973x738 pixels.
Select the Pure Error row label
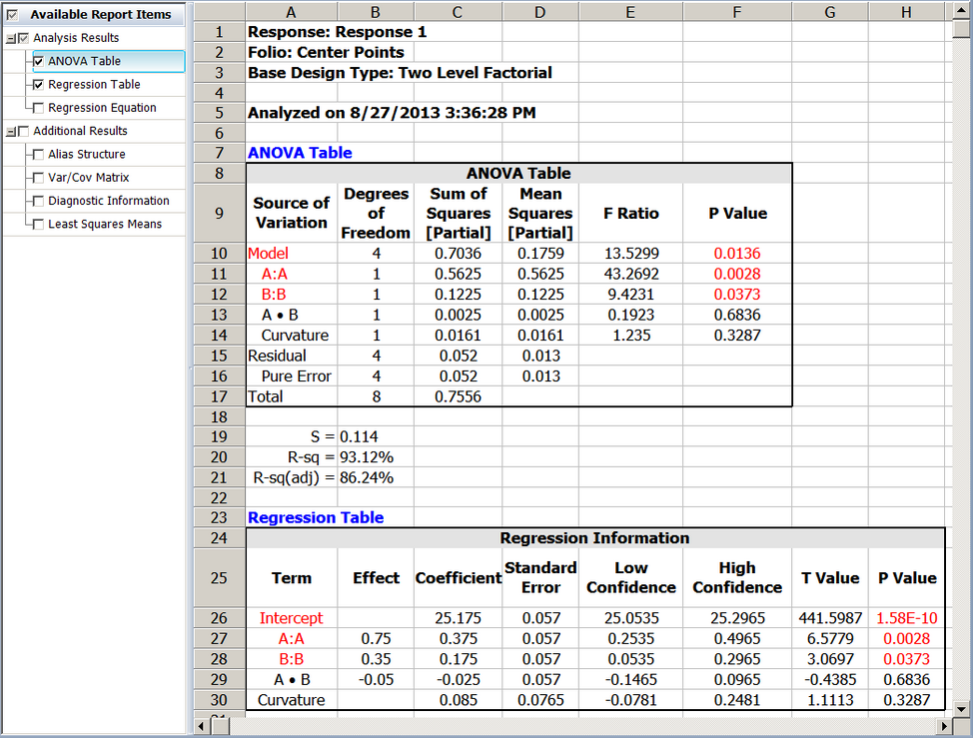point(296,375)
